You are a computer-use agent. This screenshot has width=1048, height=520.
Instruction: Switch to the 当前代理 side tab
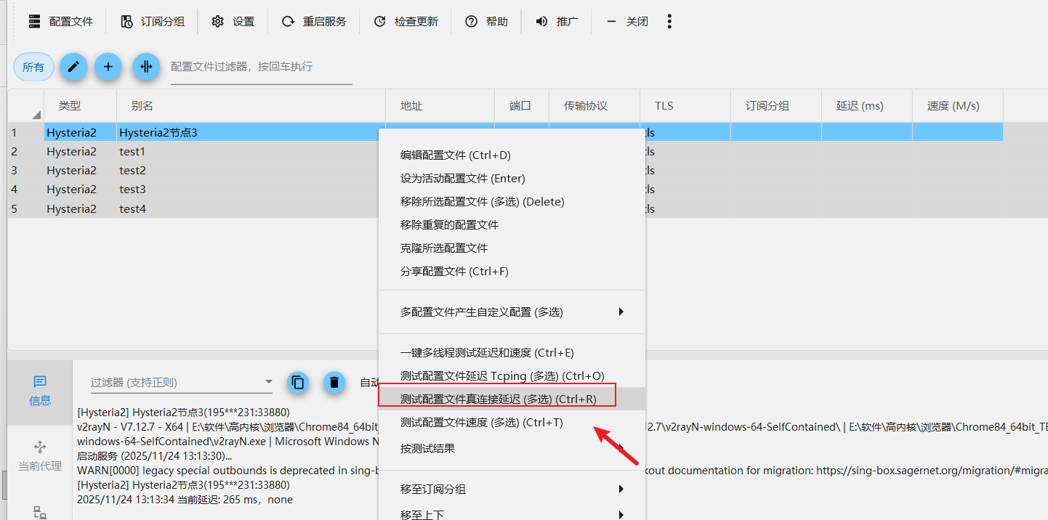pyautogui.click(x=40, y=456)
